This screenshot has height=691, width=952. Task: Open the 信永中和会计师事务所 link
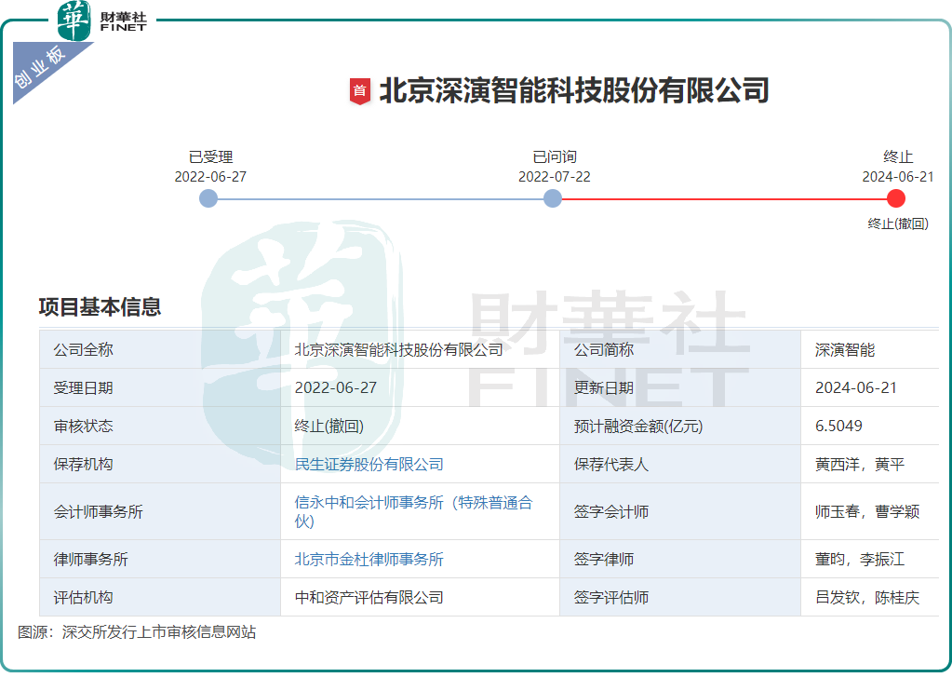coord(413,511)
